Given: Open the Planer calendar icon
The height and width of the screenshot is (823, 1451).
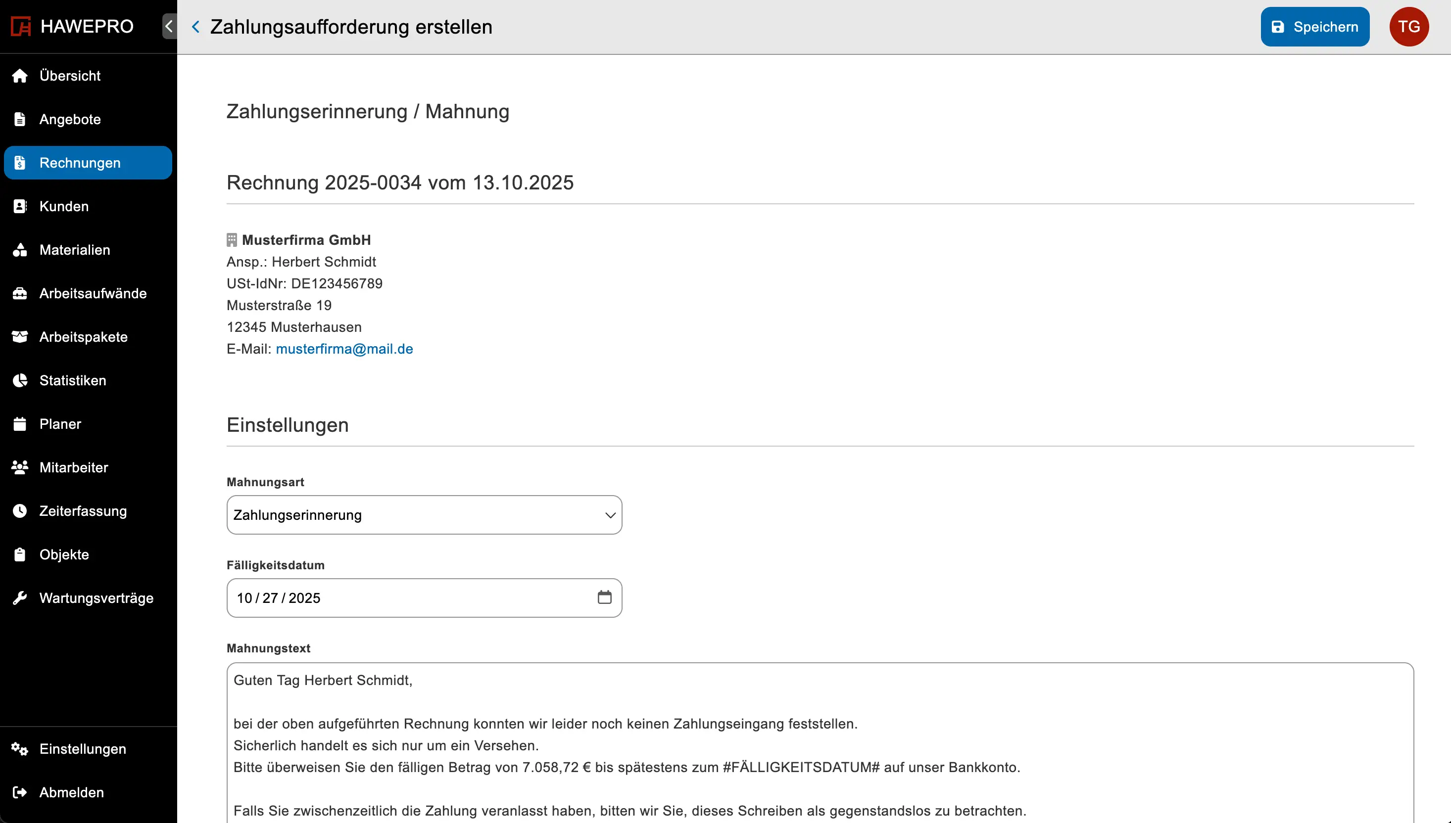Looking at the screenshot, I should tap(20, 424).
